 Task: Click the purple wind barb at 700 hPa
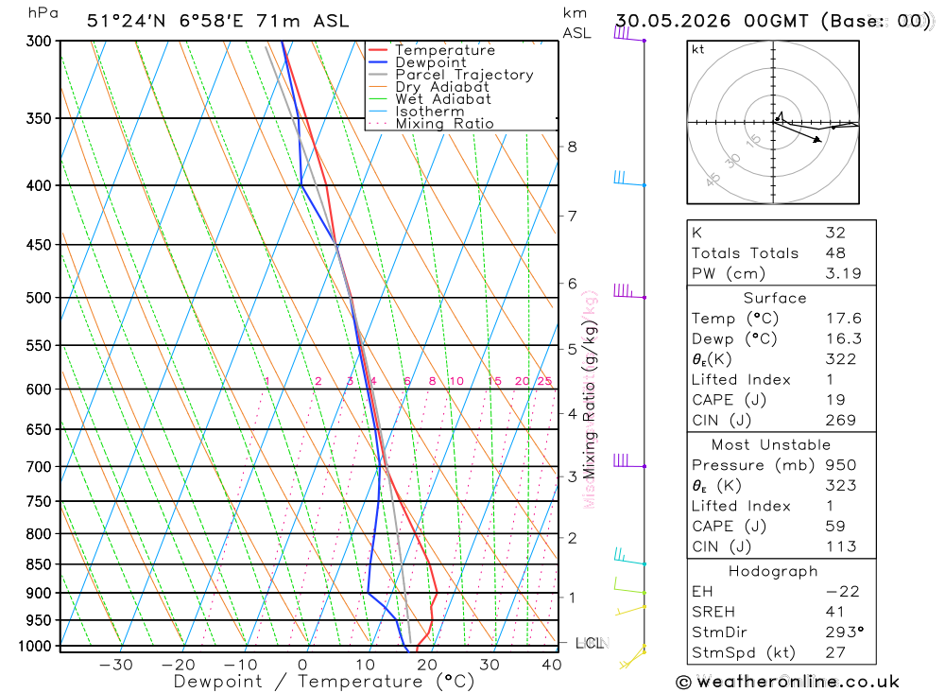click(629, 460)
